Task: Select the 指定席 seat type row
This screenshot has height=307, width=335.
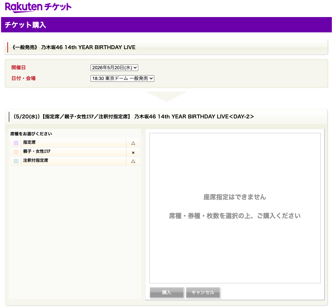Action: (x=75, y=143)
